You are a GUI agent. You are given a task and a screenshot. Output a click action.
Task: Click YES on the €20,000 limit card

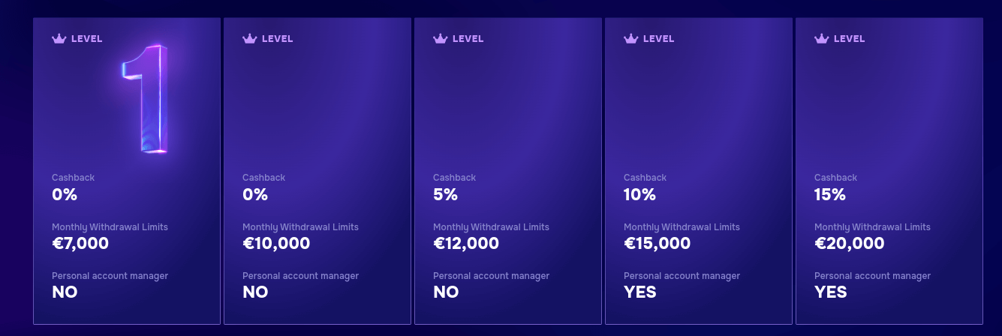pyautogui.click(x=830, y=292)
